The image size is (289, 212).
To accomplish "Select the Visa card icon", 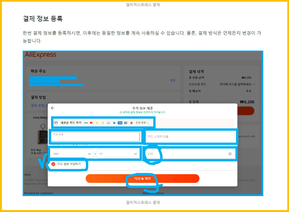I will tap(85, 122).
